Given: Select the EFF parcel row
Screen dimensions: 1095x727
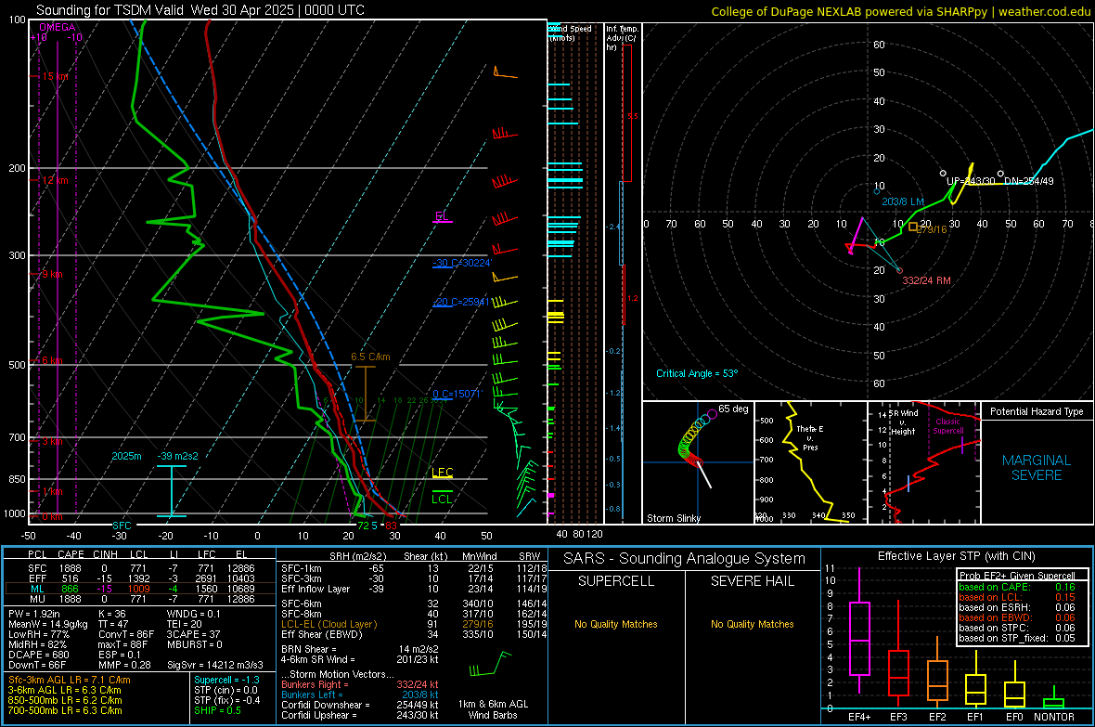Looking at the screenshot, I should point(140,578).
